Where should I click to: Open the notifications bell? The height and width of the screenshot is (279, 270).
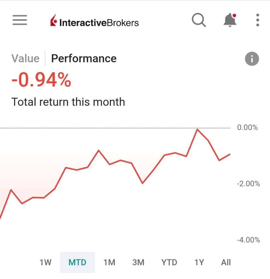click(x=230, y=20)
